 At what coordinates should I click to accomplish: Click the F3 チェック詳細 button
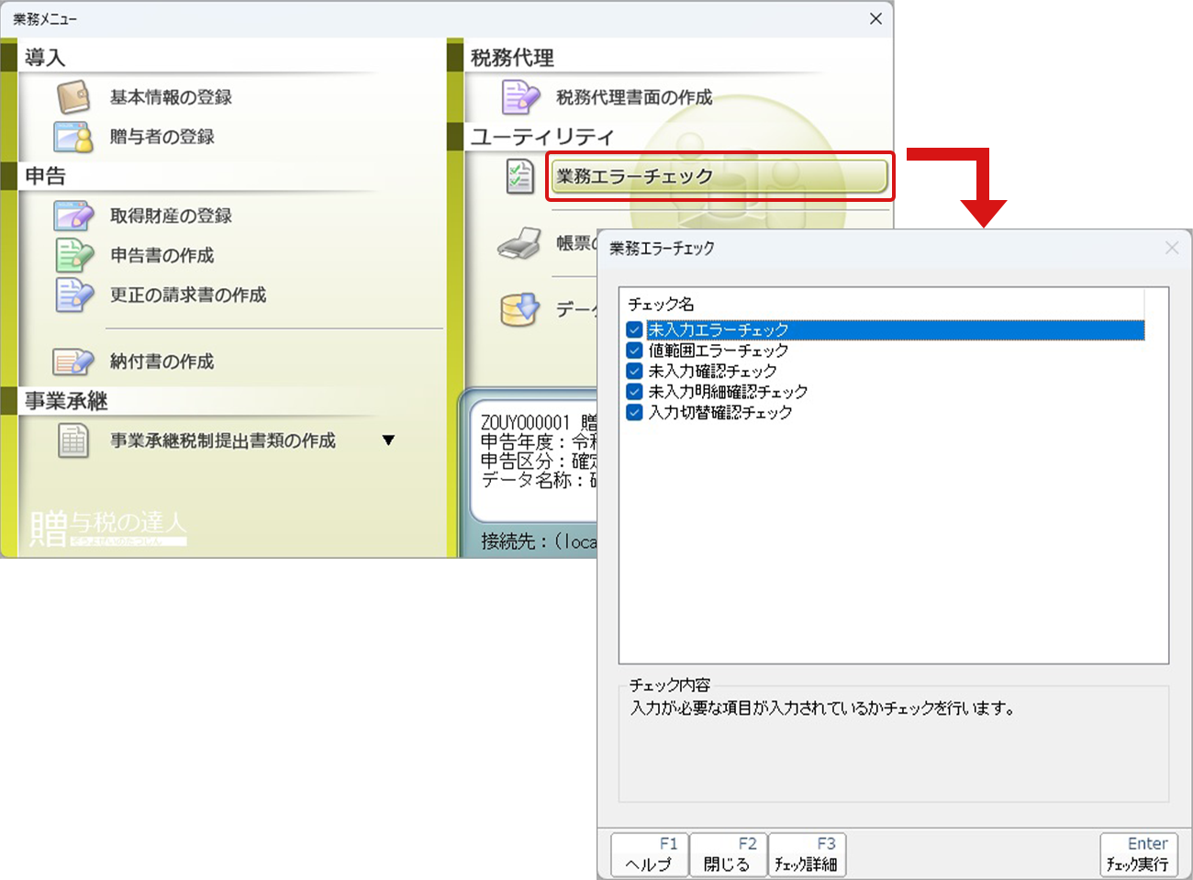pos(806,854)
